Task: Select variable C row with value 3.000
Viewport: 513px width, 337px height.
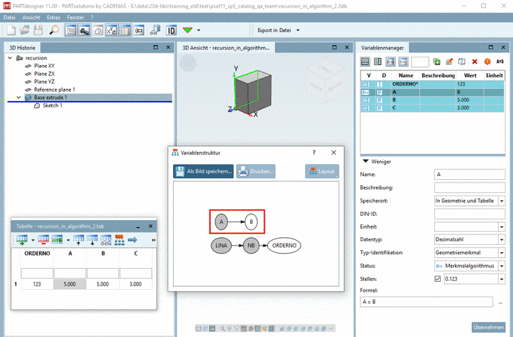Action: coord(432,108)
